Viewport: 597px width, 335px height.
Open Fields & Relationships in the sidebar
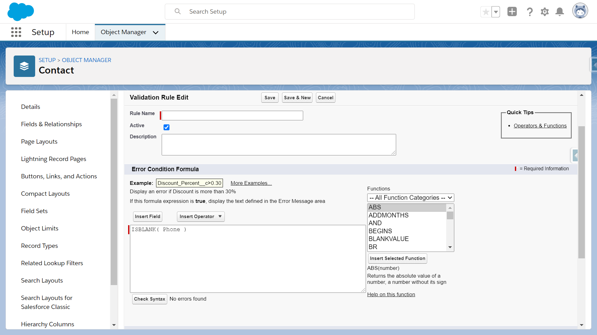pyautogui.click(x=51, y=124)
